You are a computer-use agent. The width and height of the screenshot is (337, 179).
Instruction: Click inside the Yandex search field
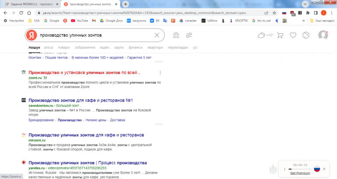[x=96, y=35]
